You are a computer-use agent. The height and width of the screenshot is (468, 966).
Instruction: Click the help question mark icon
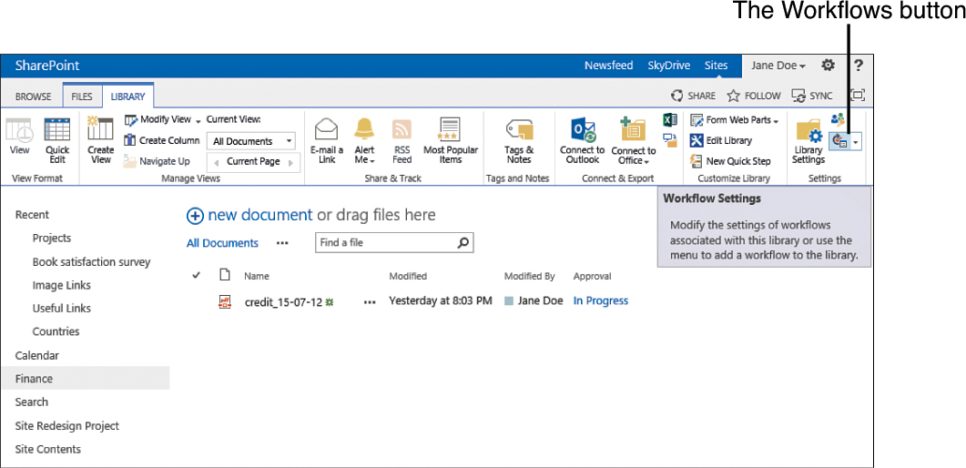pyautogui.click(x=859, y=66)
